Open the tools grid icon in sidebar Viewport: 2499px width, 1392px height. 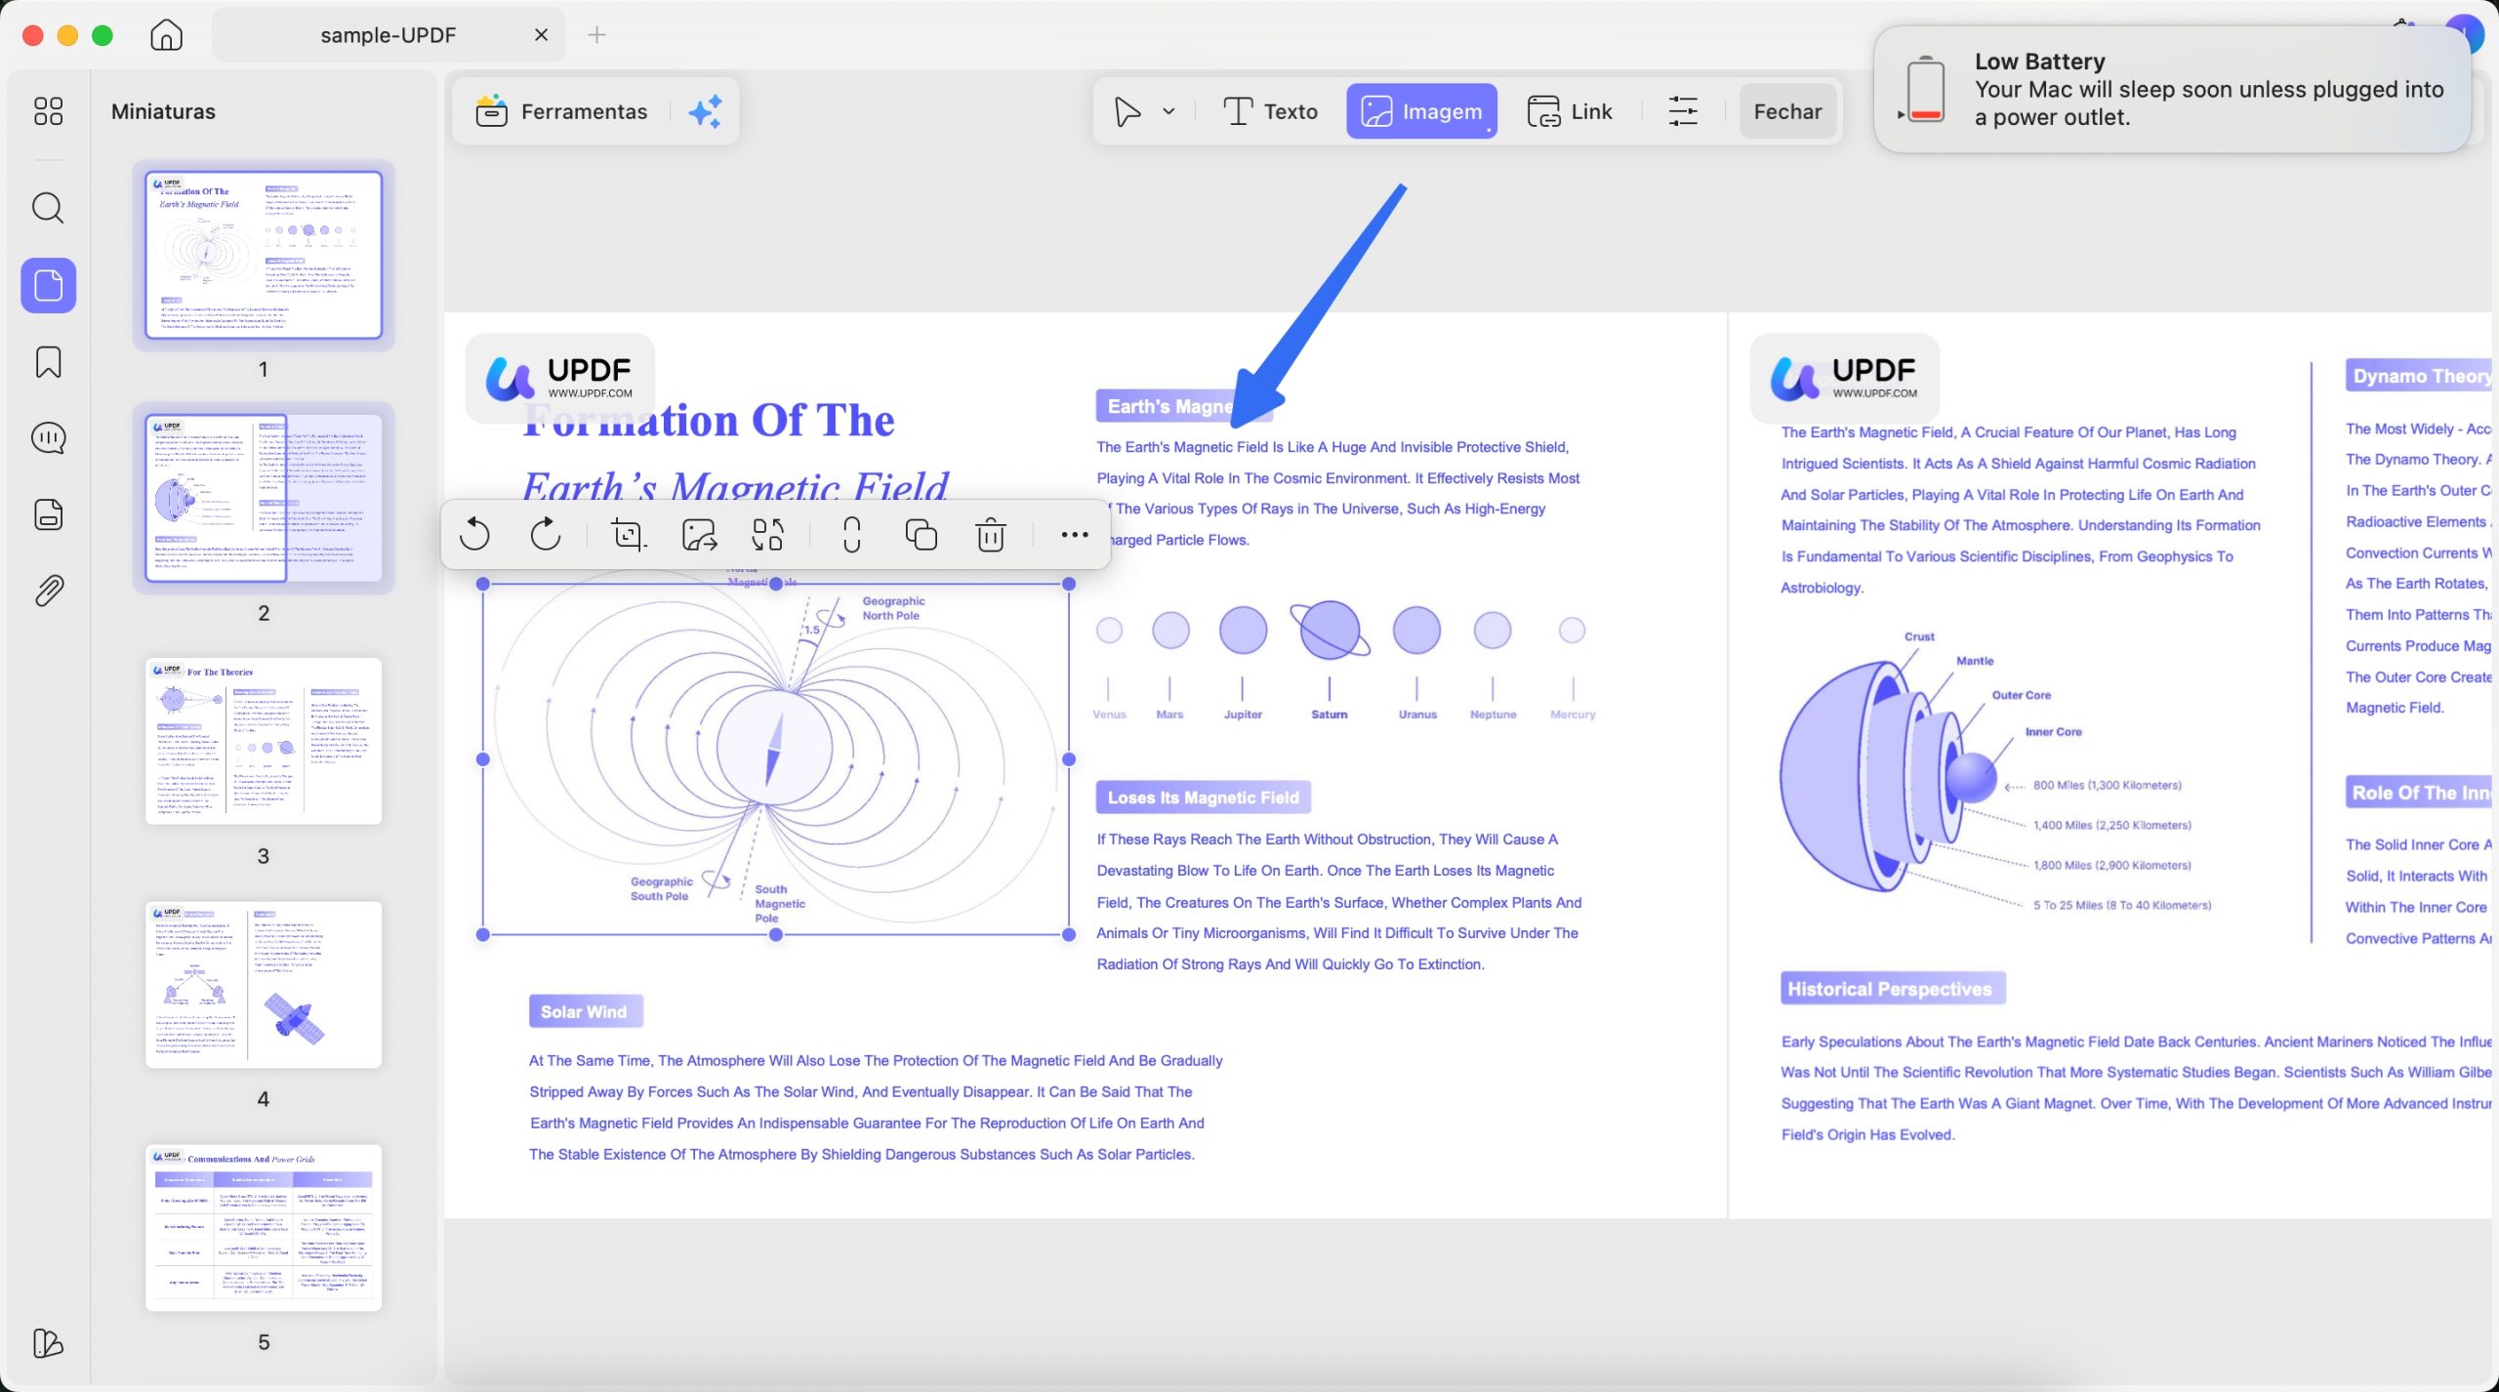(48, 111)
